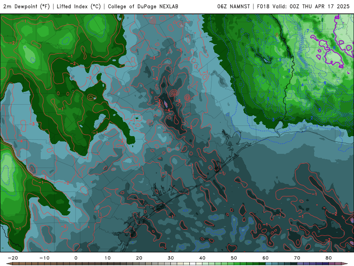Click the 50 label on the color scale
The image size is (354, 266).
pos(234,258)
